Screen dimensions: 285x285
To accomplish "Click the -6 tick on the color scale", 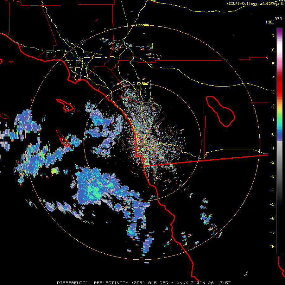I will 272,218.
